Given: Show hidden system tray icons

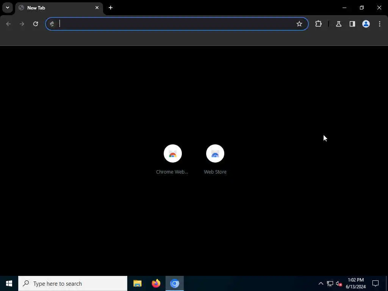Looking at the screenshot, I should [x=321, y=283].
